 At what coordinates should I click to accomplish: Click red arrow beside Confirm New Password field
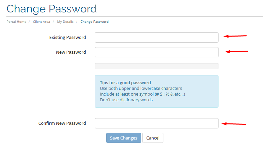[234, 124]
